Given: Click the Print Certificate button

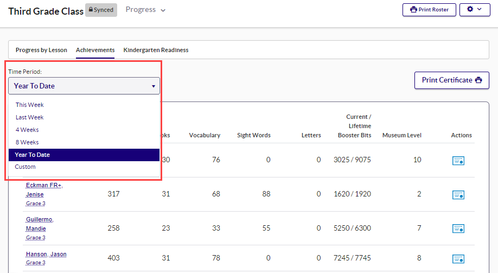Looking at the screenshot, I should 451,80.
